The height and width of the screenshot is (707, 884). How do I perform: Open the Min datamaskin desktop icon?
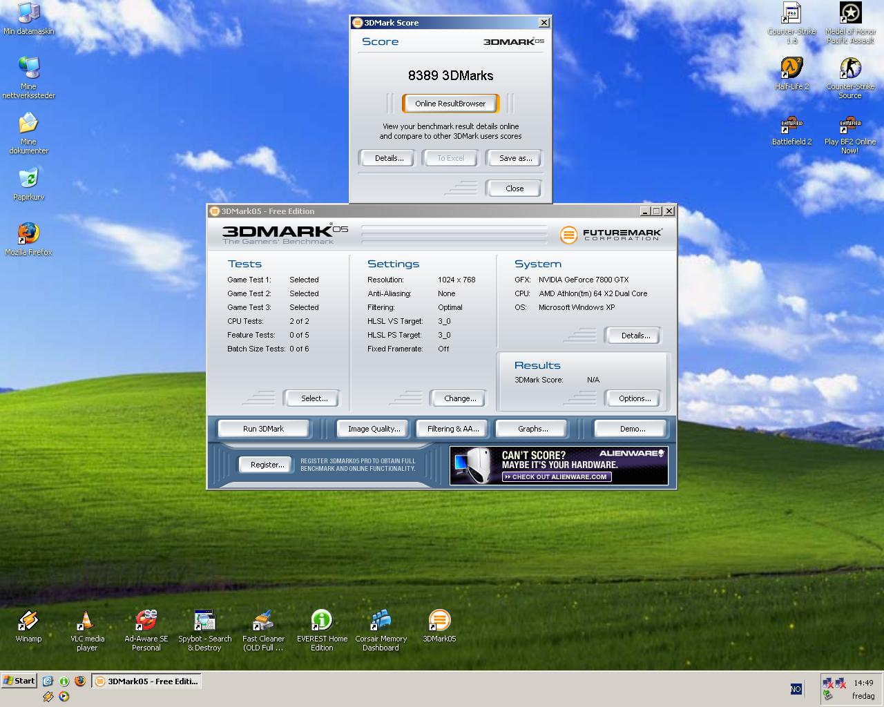pyautogui.click(x=28, y=19)
